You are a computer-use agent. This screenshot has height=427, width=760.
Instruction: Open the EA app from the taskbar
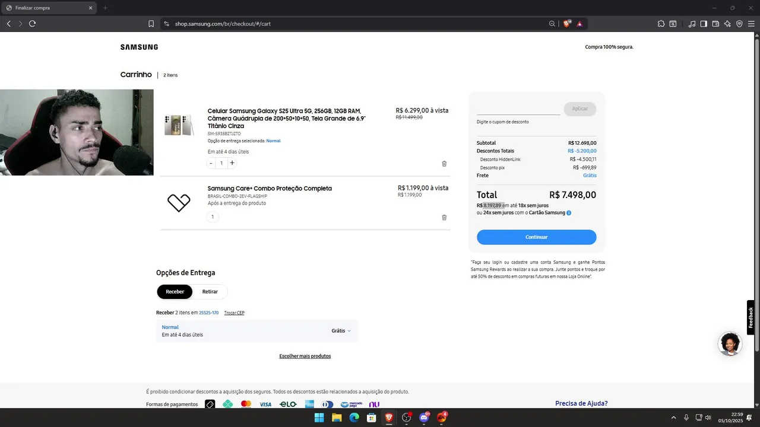442,418
